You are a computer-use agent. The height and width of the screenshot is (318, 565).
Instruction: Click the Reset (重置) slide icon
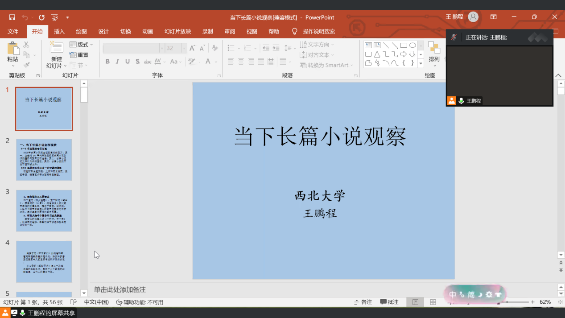coord(79,55)
